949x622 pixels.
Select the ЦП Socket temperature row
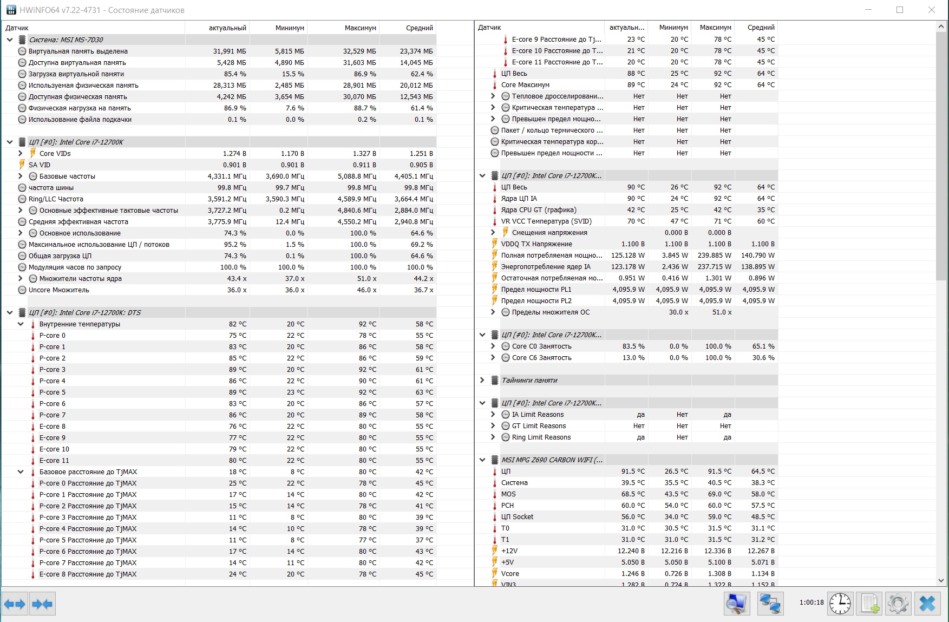[626, 516]
